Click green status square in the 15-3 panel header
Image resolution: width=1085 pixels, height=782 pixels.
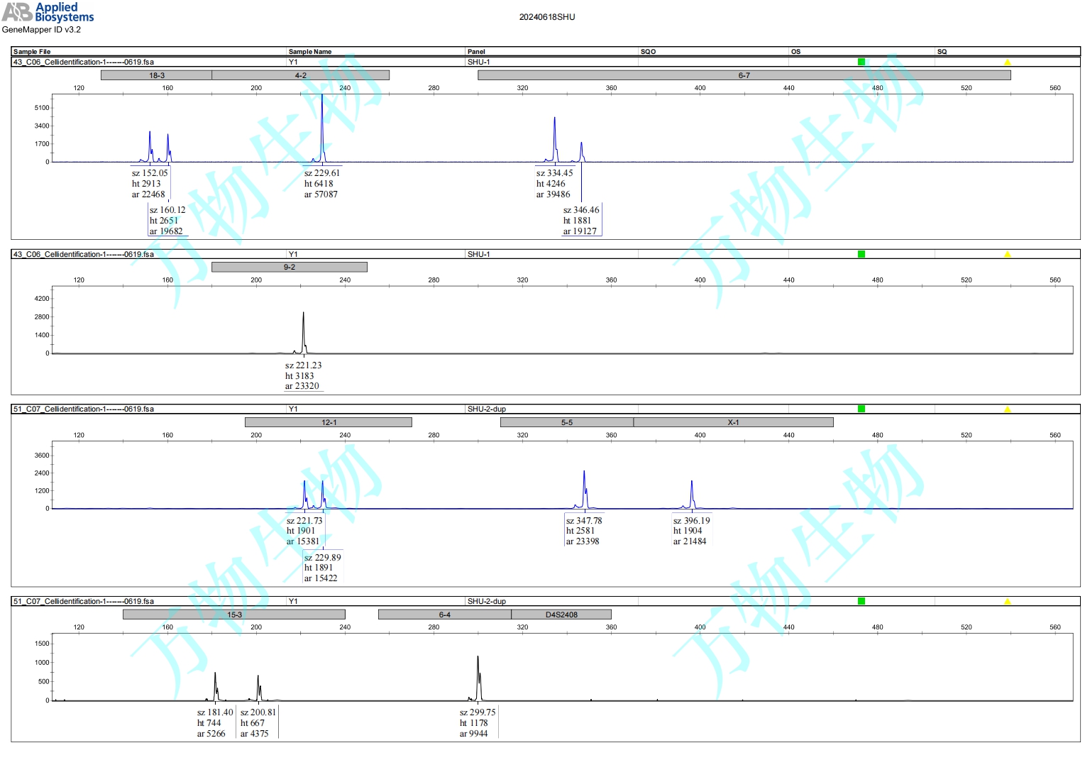pyautogui.click(x=861, y=601)
